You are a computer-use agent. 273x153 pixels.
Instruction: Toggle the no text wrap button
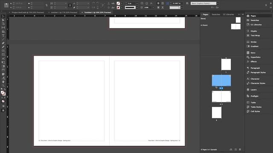pyautogui.click(x=158, y=3)
